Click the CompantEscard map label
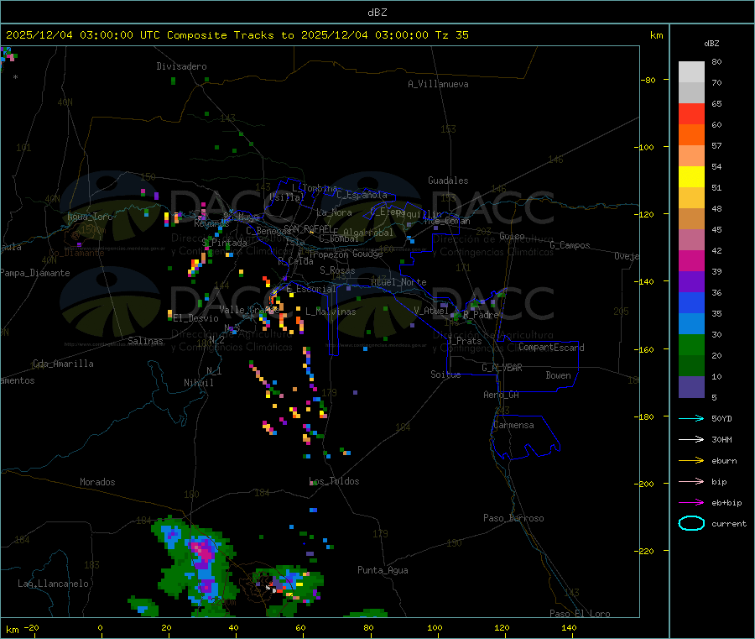The height and width of the screenshot is (639, 755). [x=551, y=347]
